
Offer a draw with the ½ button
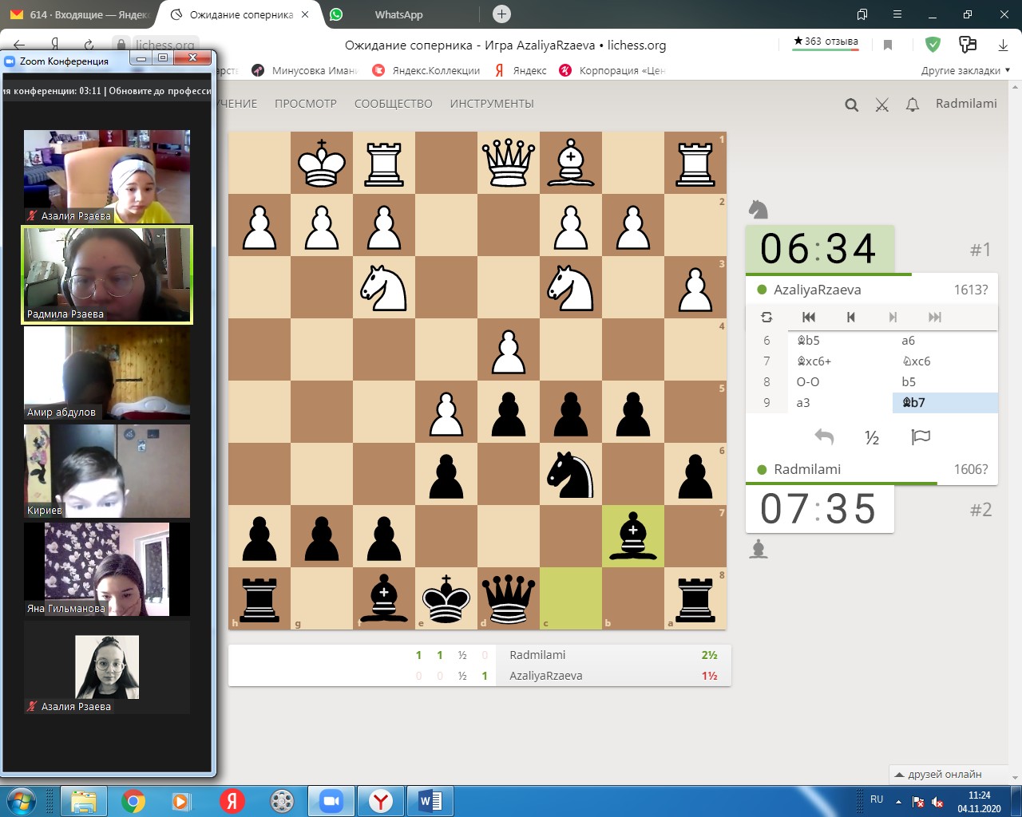[x=872, y=437]
